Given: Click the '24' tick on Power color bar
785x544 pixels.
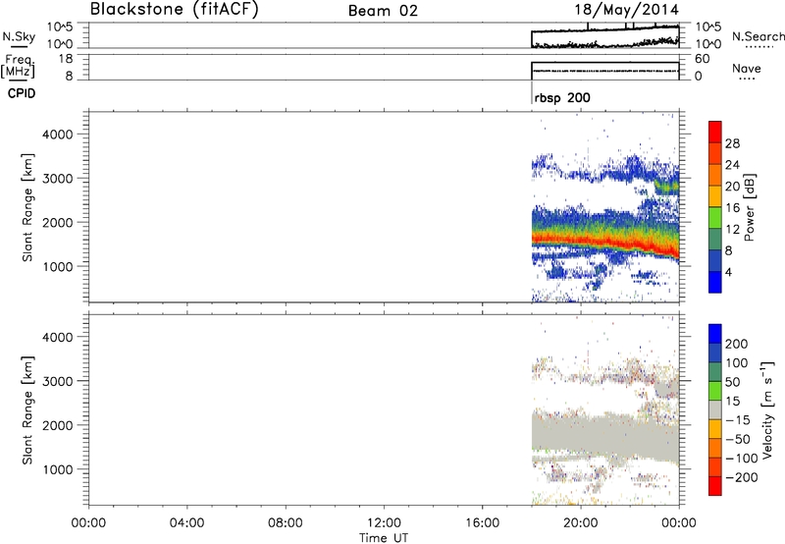Looking at the screenshot, I should pos(732,165).
